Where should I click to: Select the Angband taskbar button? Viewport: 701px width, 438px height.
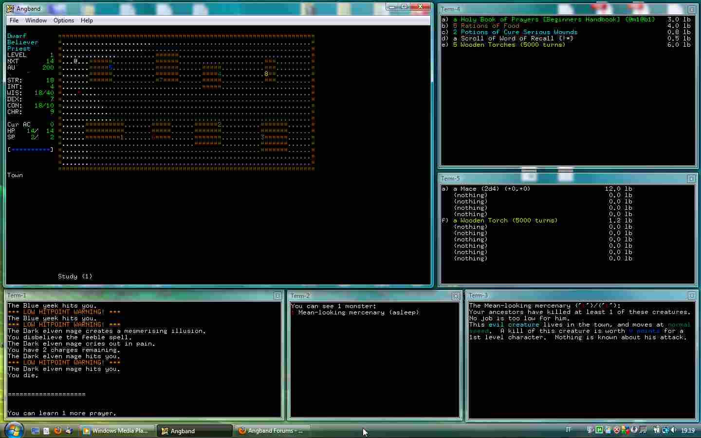click(193, 431)
